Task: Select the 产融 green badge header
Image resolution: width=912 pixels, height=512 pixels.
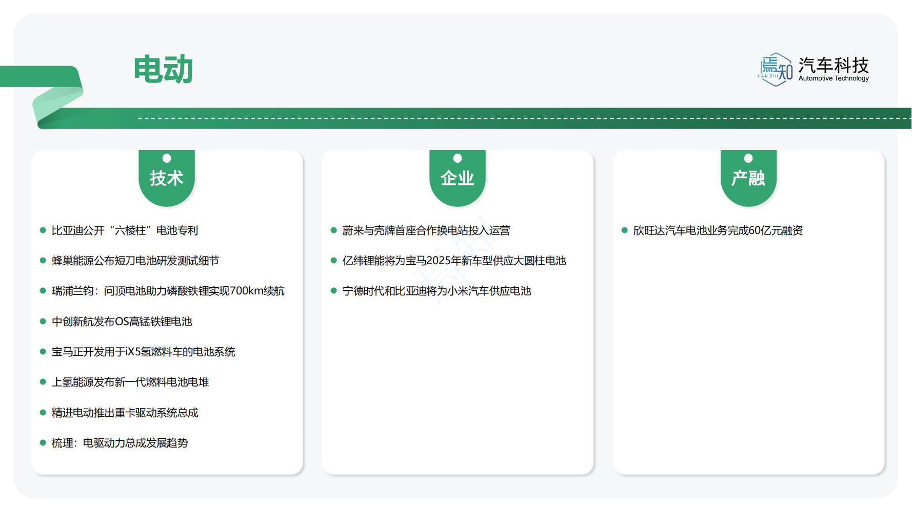Action: click(748, 178)
